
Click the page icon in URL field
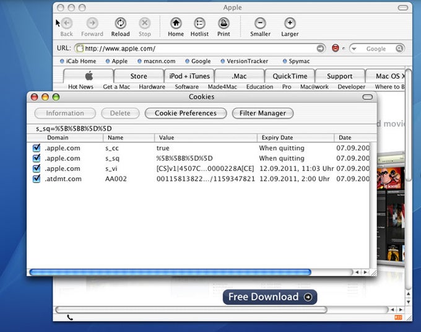[x=80, y=48]
